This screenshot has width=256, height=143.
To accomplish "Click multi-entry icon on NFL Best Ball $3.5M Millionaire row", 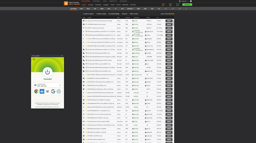I will pos(146,50).
